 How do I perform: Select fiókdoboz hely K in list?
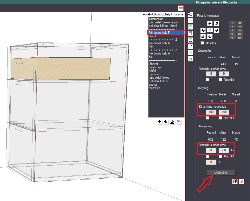pyautogui.click(x=159, y=43)
